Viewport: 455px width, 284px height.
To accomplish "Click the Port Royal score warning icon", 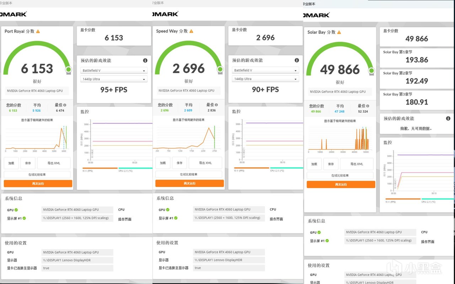I will point(38,31).
